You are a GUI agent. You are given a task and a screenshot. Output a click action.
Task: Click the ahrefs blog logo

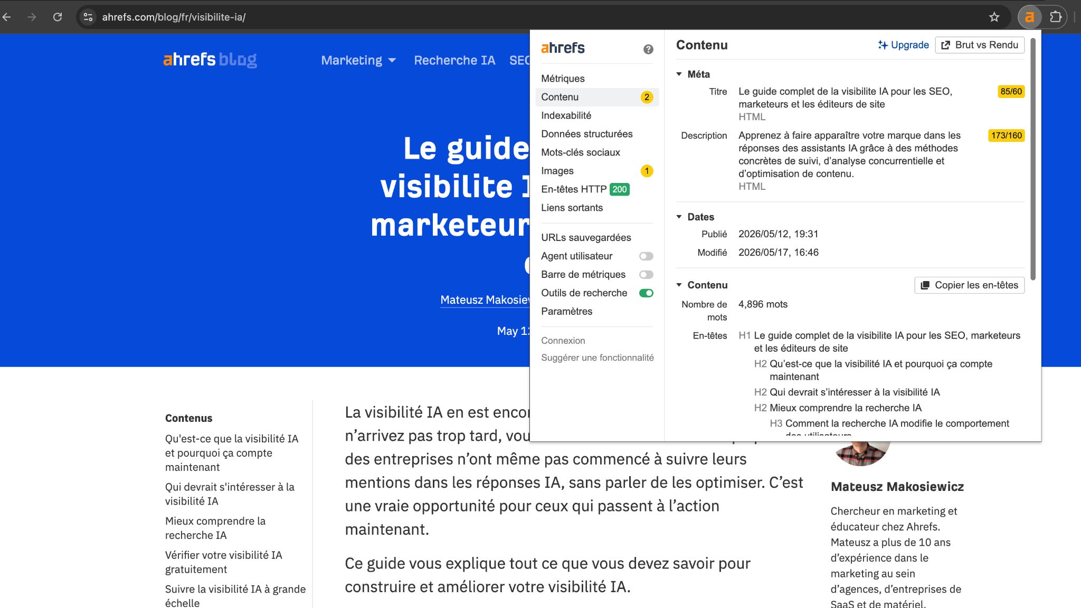tap(210, 60)
